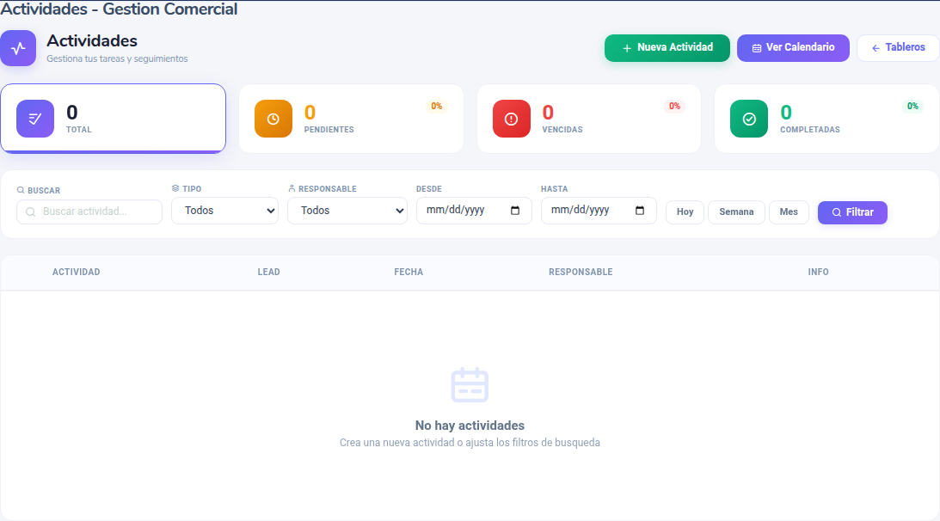Click the Info column header
The height and width of the screenshot is (521, 940).
pyautogui.click(x=818, y=273)
